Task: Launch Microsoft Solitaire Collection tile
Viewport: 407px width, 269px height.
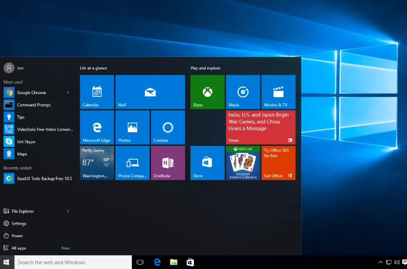Action: 243,163
